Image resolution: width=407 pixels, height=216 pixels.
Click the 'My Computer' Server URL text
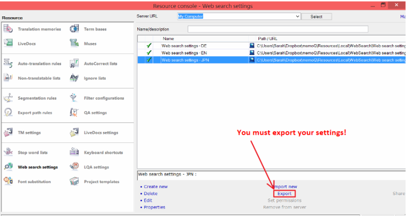tap(190, 16)
